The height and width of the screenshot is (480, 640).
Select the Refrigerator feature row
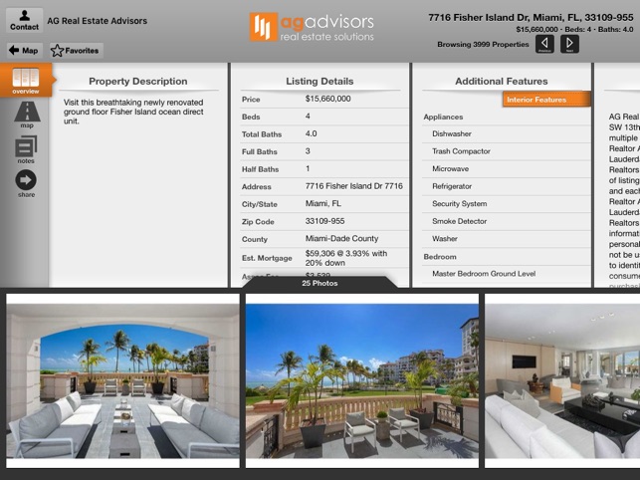click(x=506, y=186)
